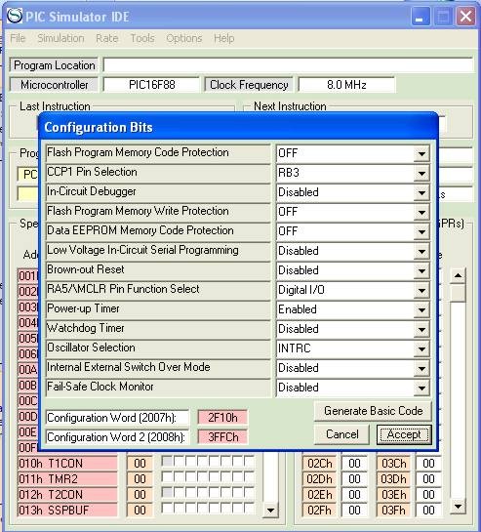This screenshot has width=481, height=532.
Task: Expand Low Voltage In-Circuit Serial Programming dropdown
Action: [421, 252]
